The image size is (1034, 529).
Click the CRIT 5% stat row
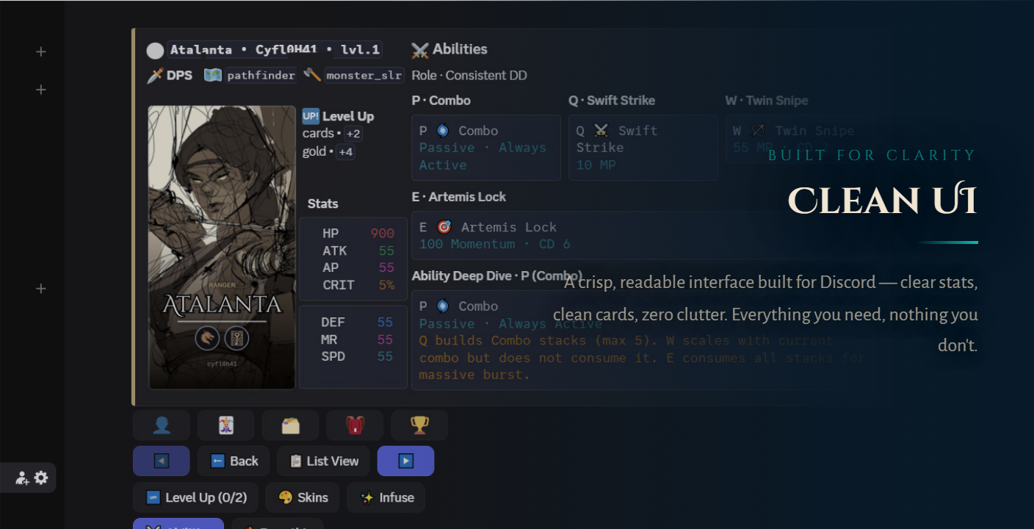click(358, 285)
